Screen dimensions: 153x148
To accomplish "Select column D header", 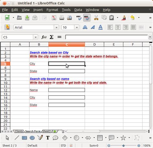I will 94,44.
